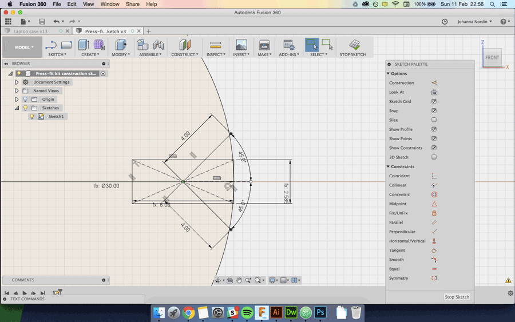515x322 pixels.
Task: Open Spotify from the dock
Action: click(x=247, y=312)
